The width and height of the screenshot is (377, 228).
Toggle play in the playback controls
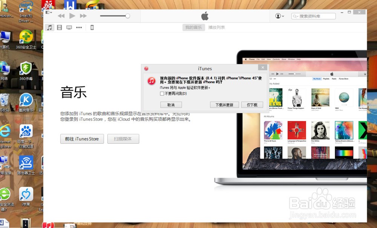click(x=72, y=16)
